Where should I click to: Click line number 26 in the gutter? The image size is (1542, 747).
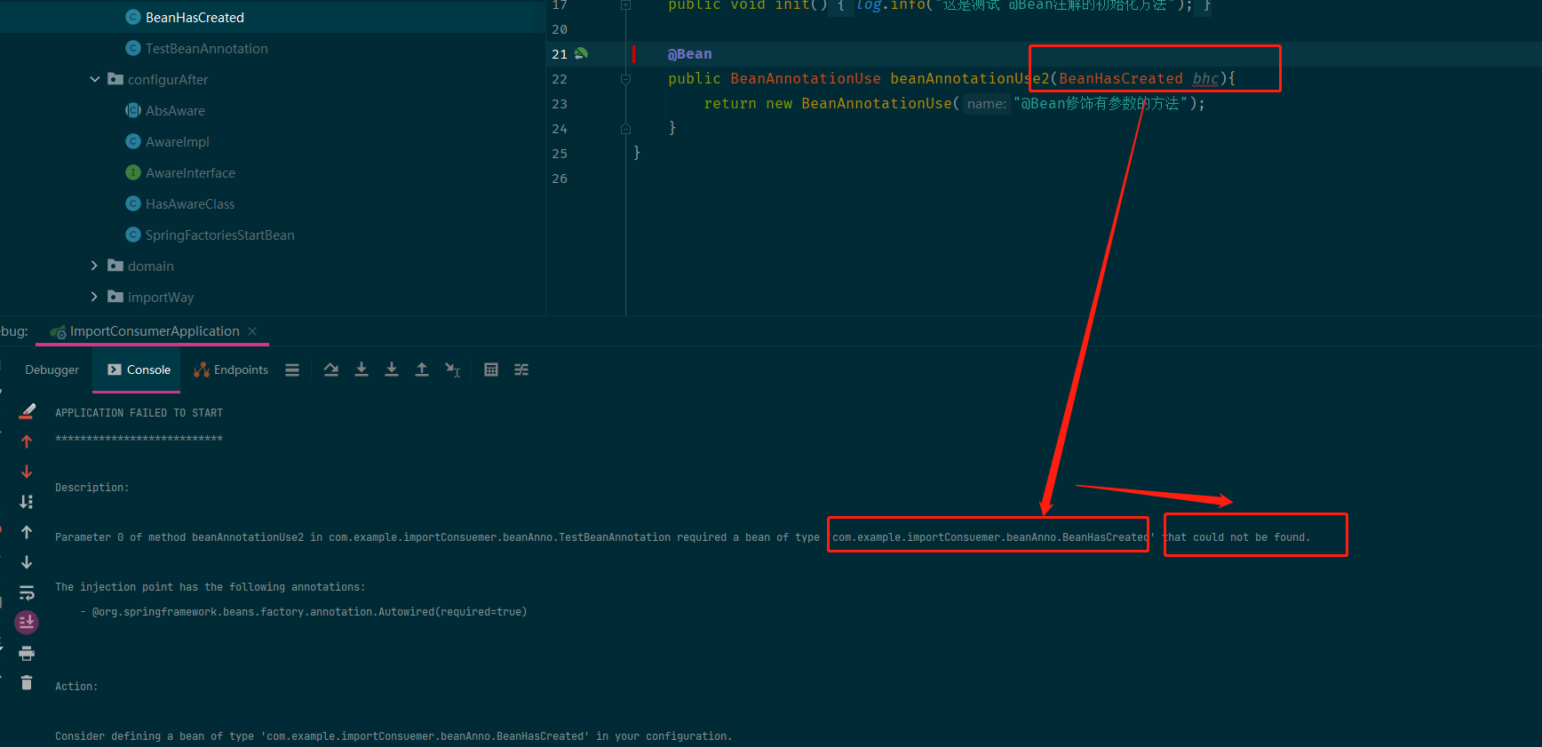tap(560, 179)
